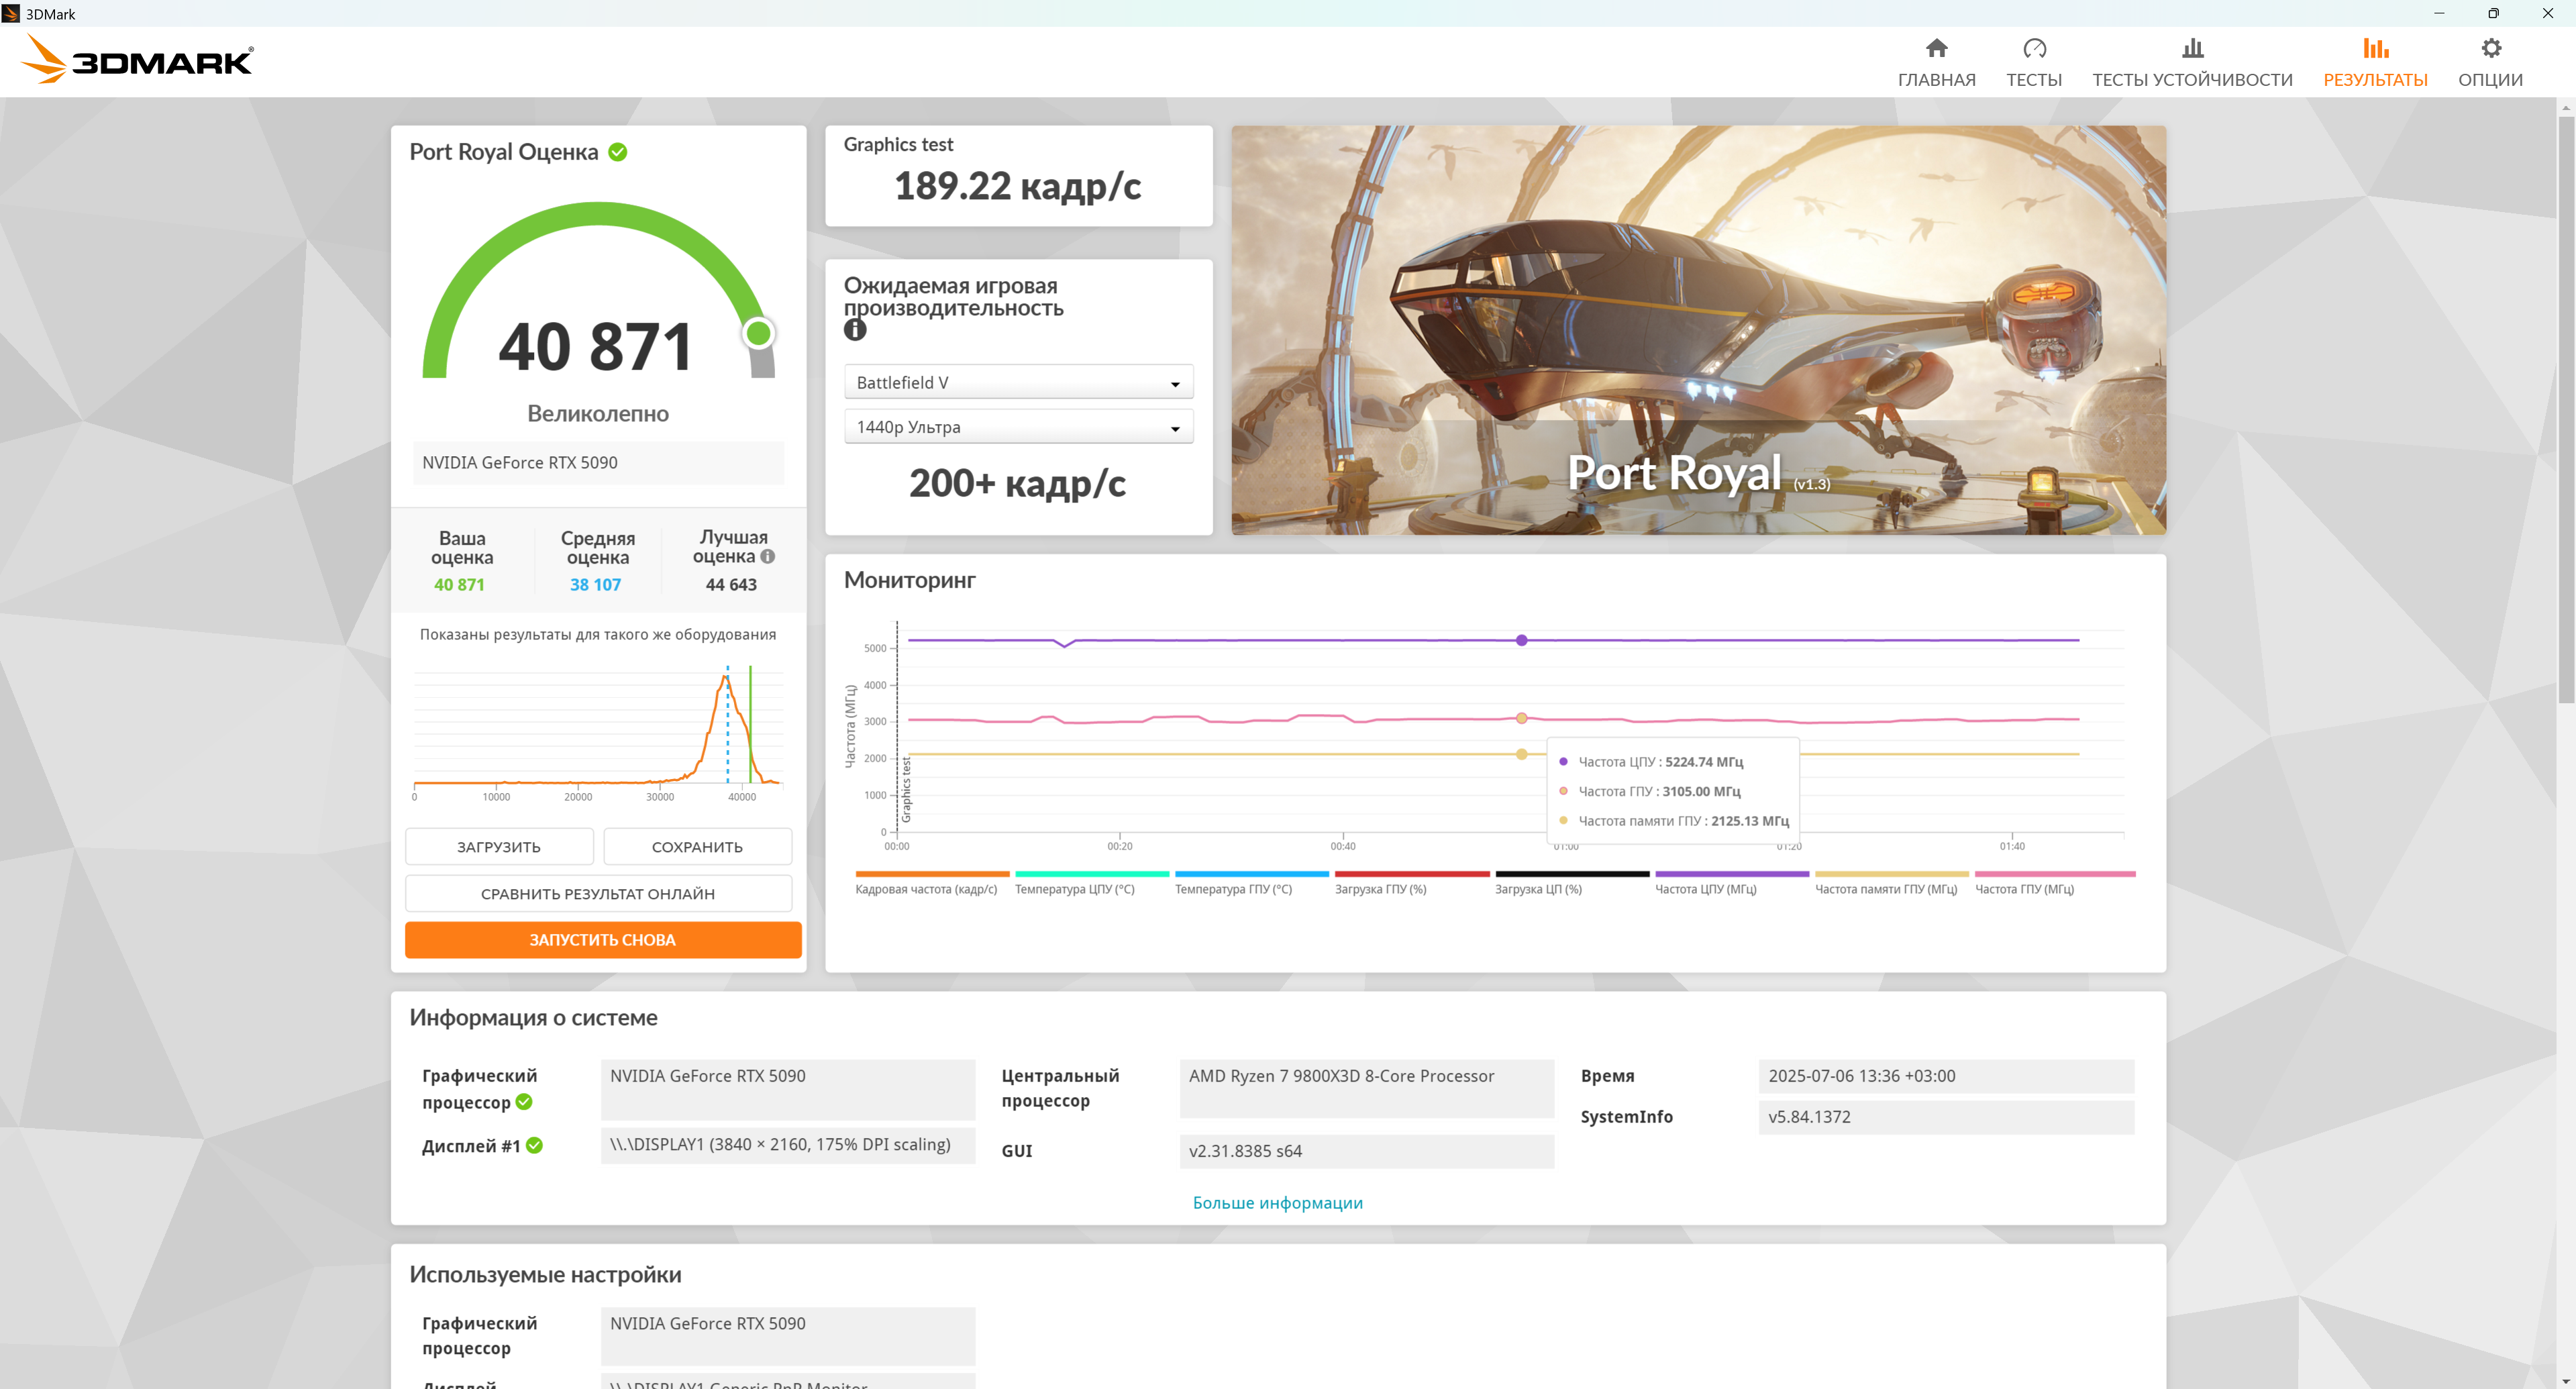
Task: Open the ОПЦИИ gear icon
Action: click(x=2490, y=48)
